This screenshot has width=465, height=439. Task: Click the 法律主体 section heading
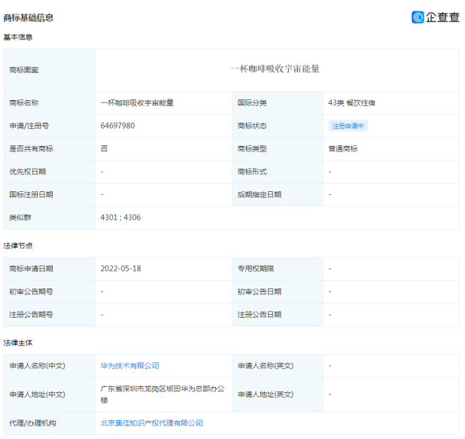18,343
